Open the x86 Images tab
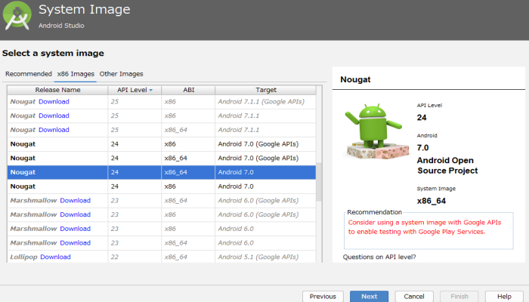 [x=76, y=74]
